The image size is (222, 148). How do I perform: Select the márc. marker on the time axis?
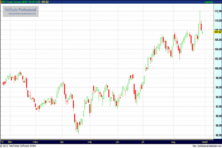pyautogui.click(x=36, y=142)
